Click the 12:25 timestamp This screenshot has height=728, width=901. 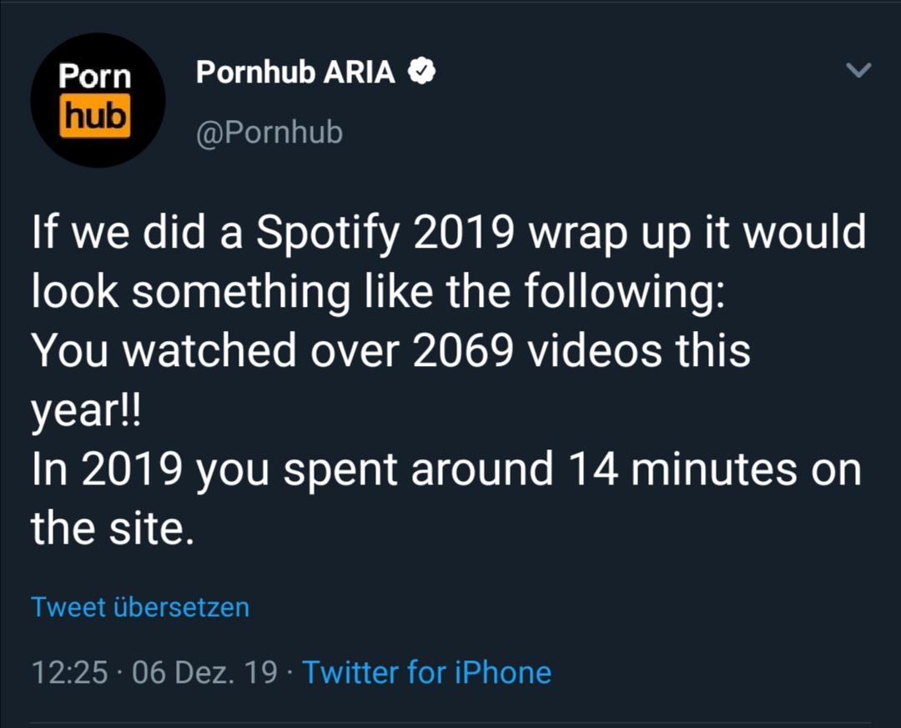69,672
